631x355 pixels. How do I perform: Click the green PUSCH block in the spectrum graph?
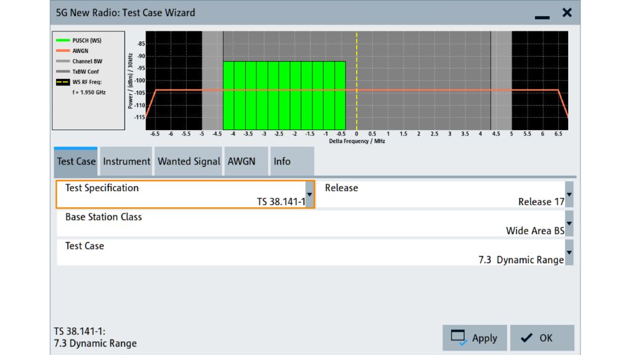[283, 96]
